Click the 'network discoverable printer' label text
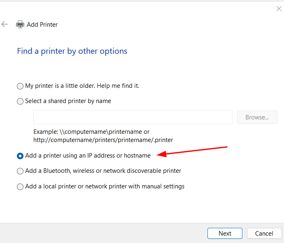The image size is (284, 243). [142, 171]
